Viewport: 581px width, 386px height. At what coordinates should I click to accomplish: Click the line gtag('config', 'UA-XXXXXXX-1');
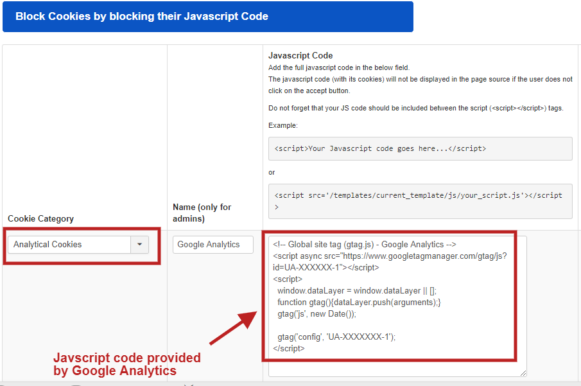pyautogui.click(x=336, y=337)
